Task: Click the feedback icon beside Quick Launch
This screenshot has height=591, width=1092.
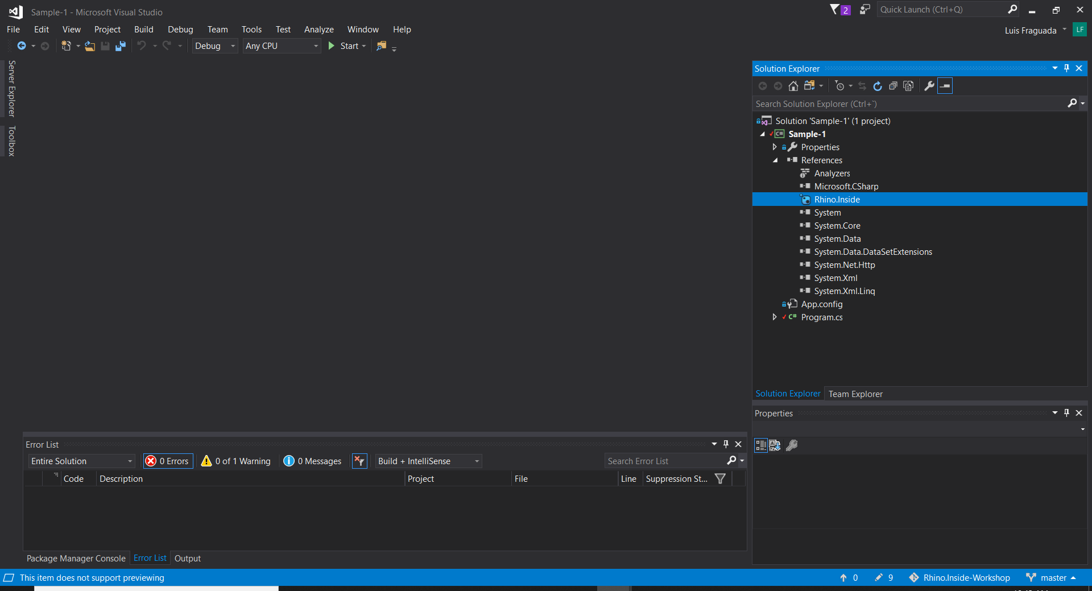Action: 864,10
